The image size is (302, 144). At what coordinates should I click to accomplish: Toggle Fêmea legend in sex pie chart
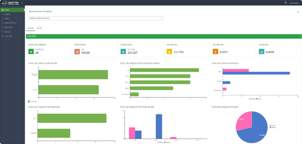(273, 125)
